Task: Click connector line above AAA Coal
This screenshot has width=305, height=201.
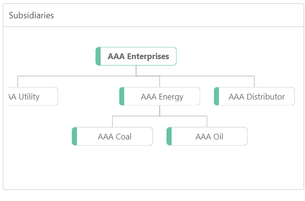Action: (113, 121)
